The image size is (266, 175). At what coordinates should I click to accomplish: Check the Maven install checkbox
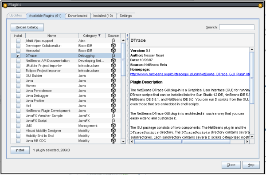coord(18,86)
